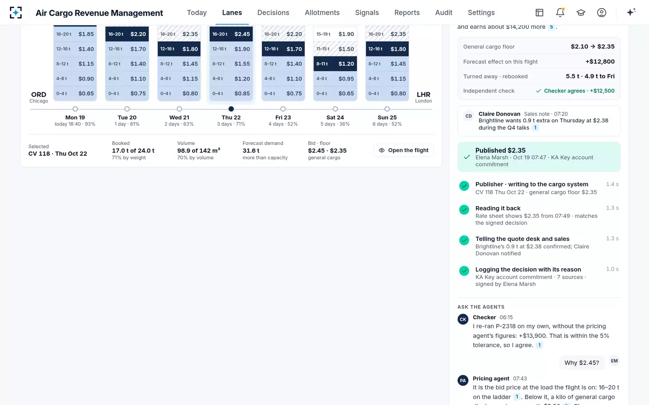649x405 pixels.
Task: Select the Fri 23 timeline dot
Action: [x=283, y=109]
